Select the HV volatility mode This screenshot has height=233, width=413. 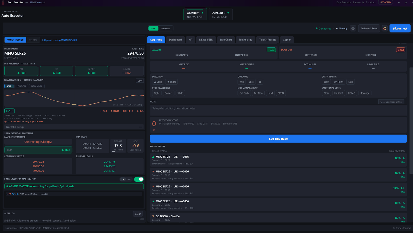[x=129, y=179]
